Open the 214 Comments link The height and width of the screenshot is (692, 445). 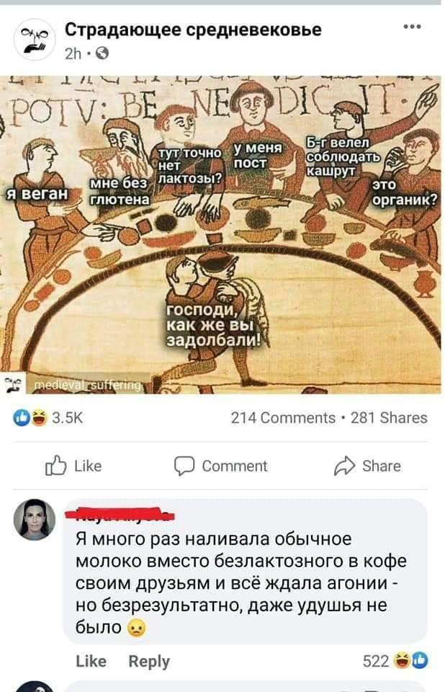[283, 417]
